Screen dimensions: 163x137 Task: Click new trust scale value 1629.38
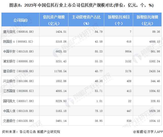coord(155,111)
